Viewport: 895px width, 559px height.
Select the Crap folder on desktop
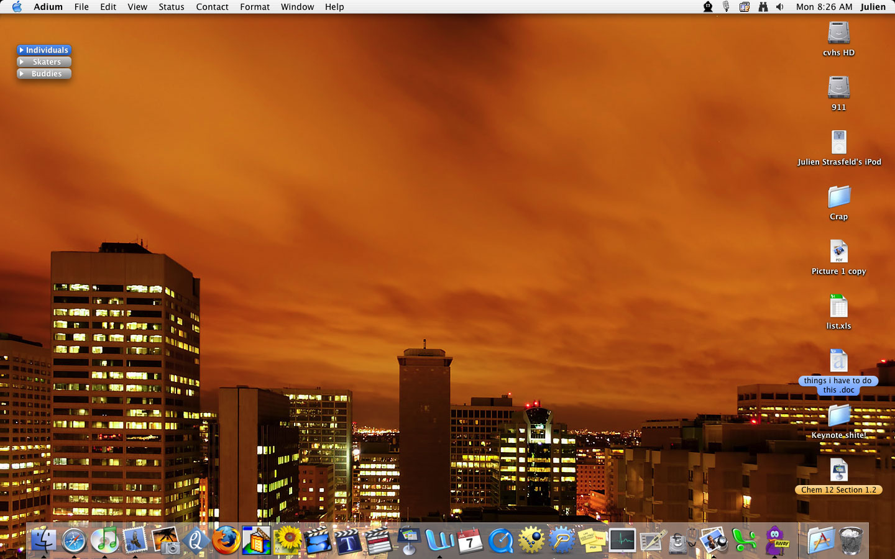pos(839,197)
